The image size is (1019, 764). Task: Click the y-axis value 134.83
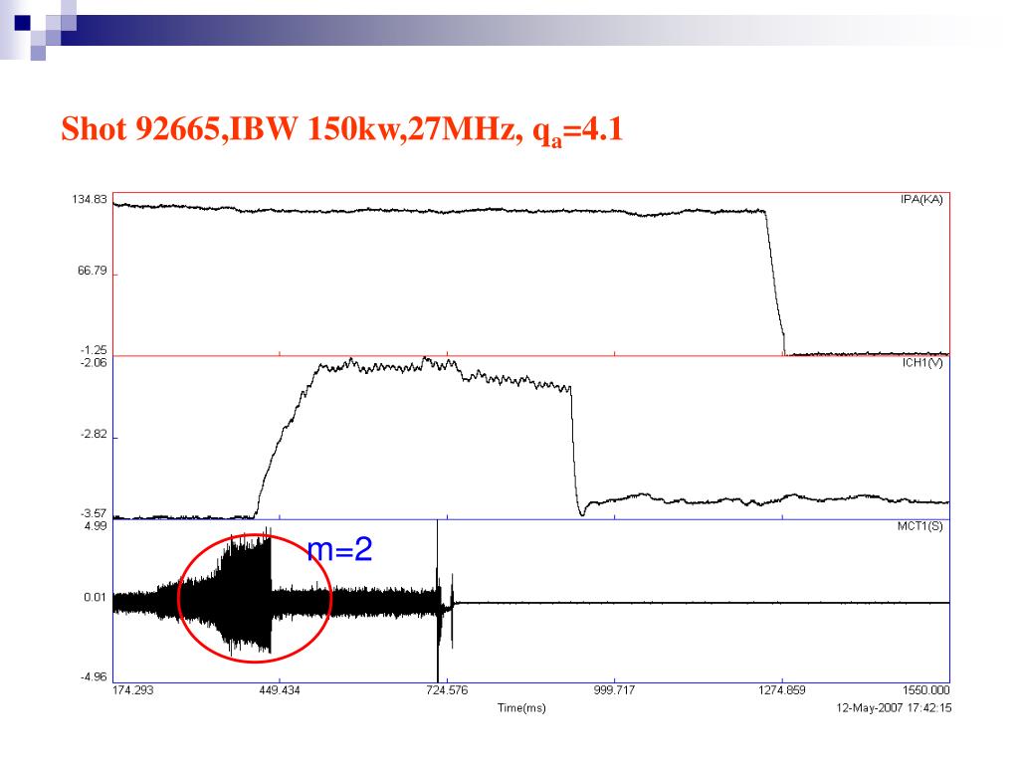coord(89,199)
